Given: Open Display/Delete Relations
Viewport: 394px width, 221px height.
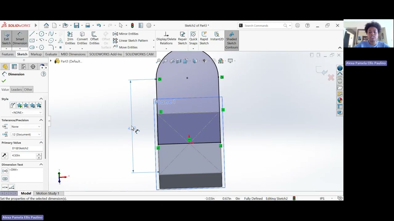Looking at the screenshot, I should pos(166,39).
